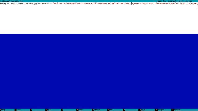Click the 11 Plugin key in the bottom bar

(x=163, y=110)
